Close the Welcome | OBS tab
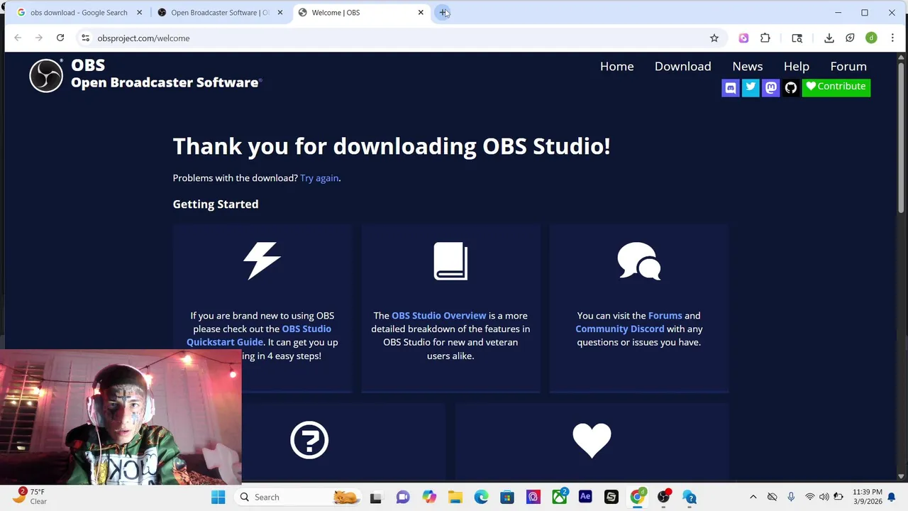The height and width of the screenshot is (511, 908). 421,13
